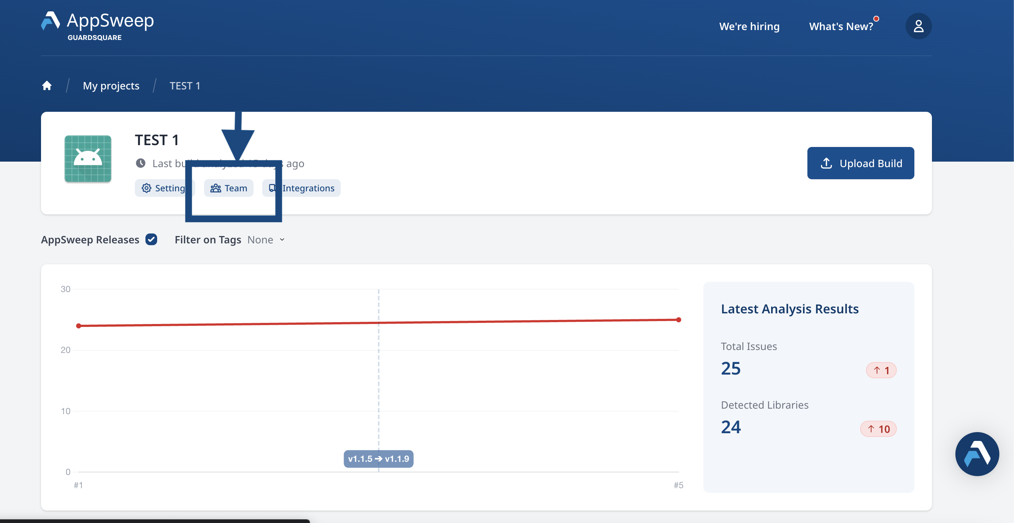Click the Detected Libraries value 24
The image size is (1014, 523).
click(x=730, y=427)
